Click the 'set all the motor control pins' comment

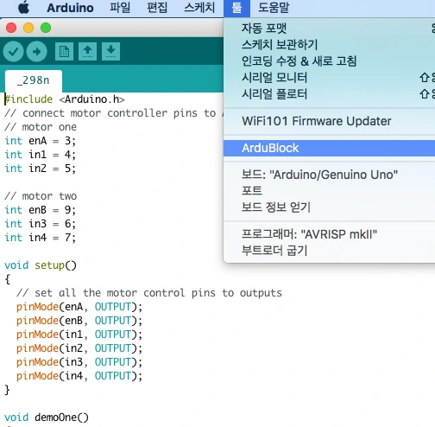(x=149, y=293)
